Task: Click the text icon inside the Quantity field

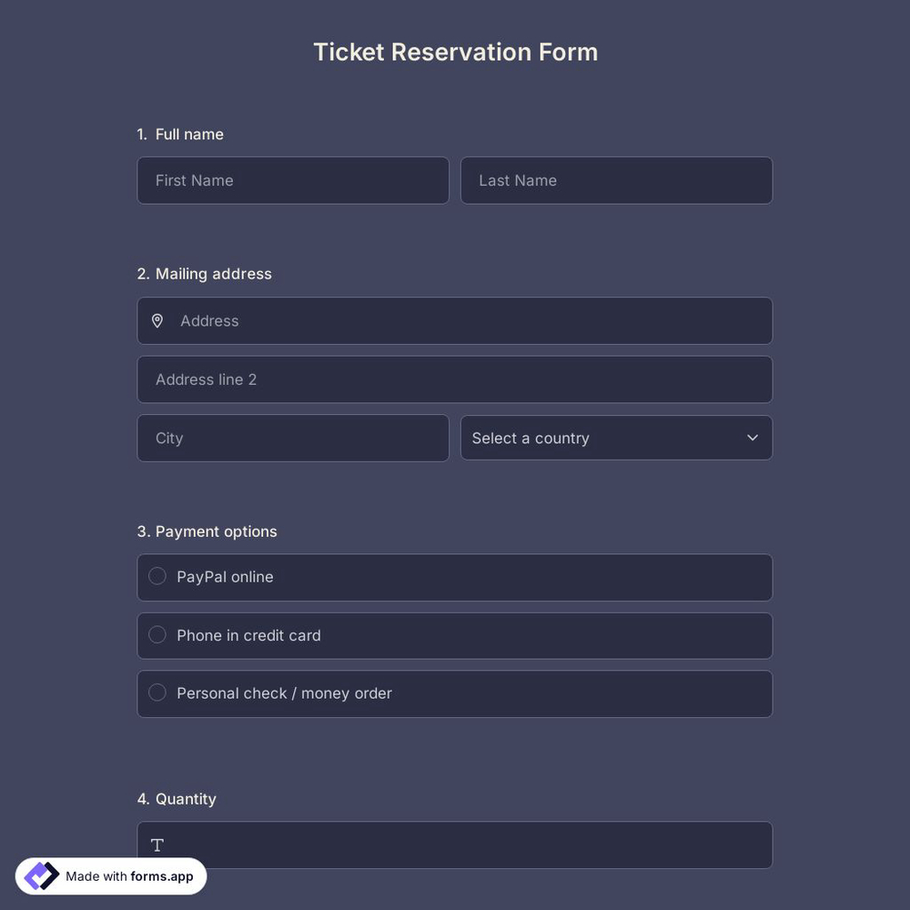Action: (x=157, y=844)
